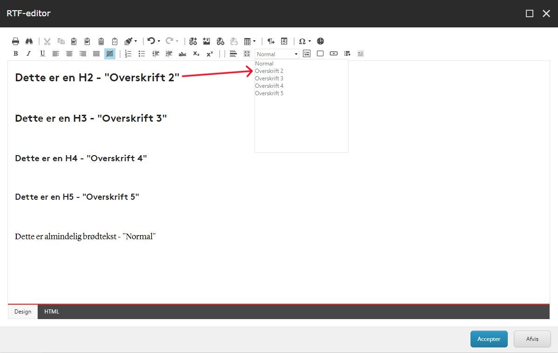Switch to the Design tab

point(22,312)
